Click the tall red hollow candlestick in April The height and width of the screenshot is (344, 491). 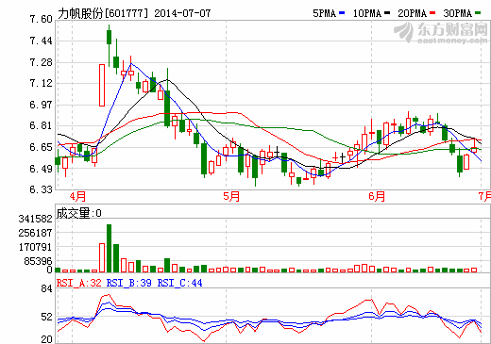pos(102,85)
